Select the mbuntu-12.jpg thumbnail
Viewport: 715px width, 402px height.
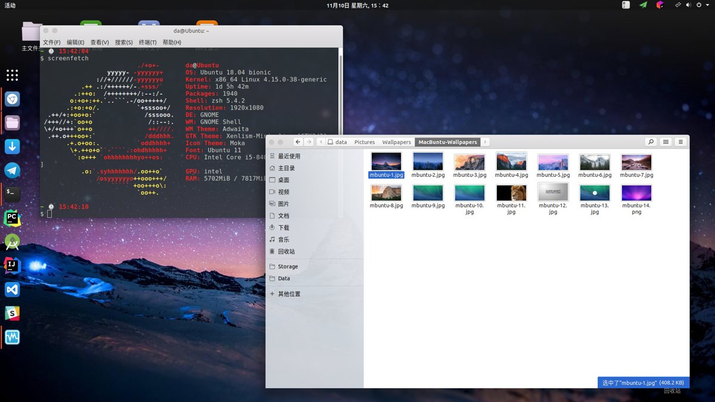pos(553,192)
